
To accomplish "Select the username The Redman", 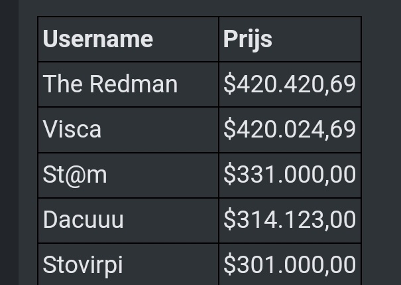I will (x=110, y=84).
